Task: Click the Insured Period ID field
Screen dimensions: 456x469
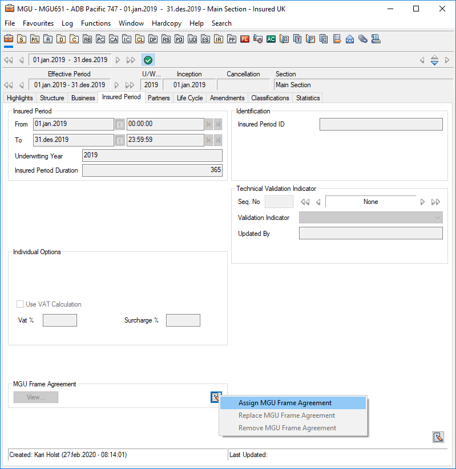Action: point(381,124)
